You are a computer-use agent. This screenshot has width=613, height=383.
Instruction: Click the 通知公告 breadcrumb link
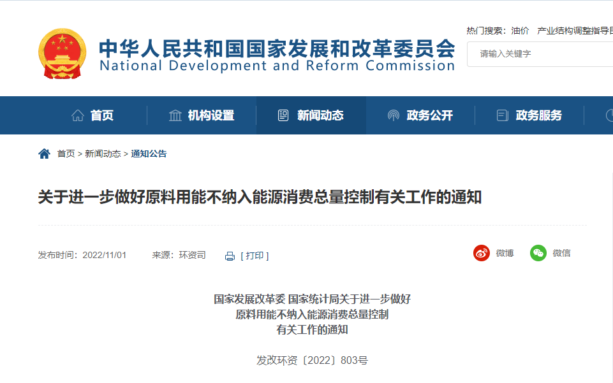[149, 154]
